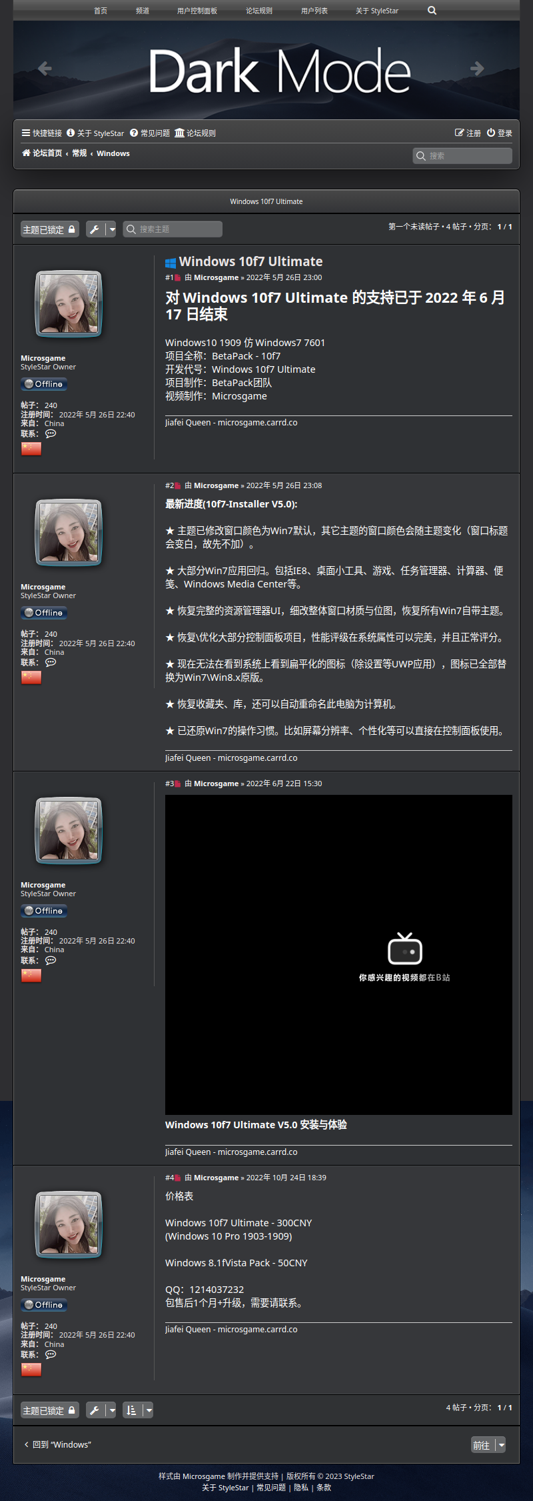533x1501 pixels.
Task: Open 关于 StyleStar in the quick links bar
Action: point(95,133)
